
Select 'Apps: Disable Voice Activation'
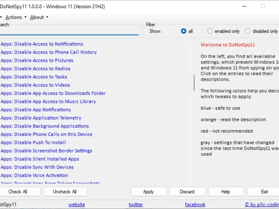(34, 175)
